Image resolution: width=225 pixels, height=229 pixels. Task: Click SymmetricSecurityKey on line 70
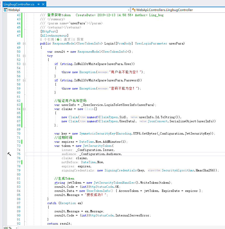[97, 134]
